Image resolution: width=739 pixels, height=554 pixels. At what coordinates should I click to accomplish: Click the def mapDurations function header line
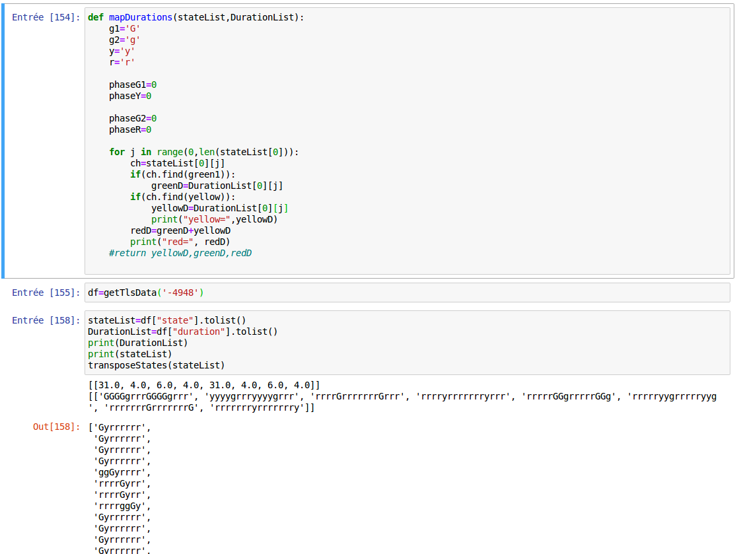[195, 17]
